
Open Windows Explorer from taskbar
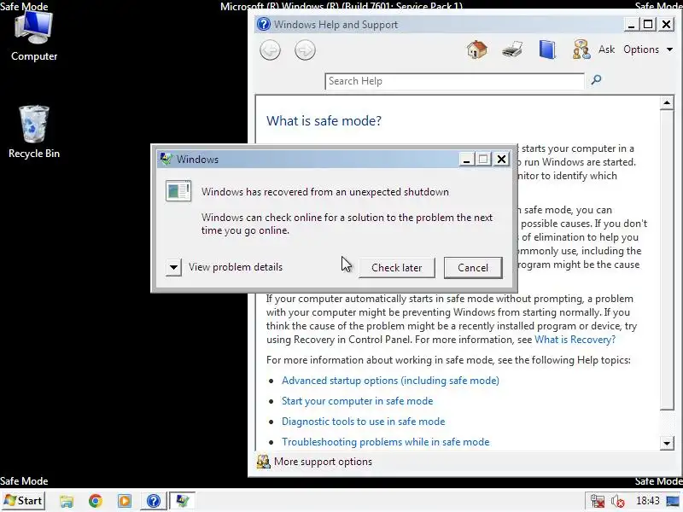click(x=67, y=501)
